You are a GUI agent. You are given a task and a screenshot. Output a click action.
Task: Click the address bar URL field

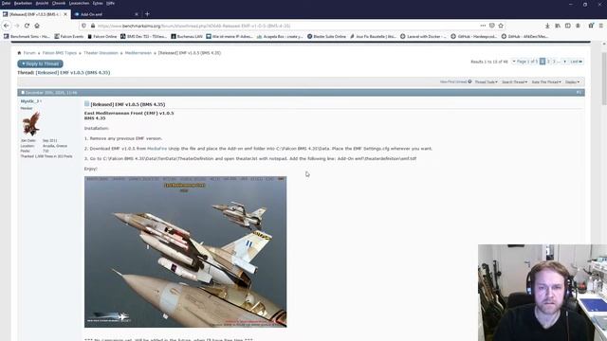tap(286, 26)
